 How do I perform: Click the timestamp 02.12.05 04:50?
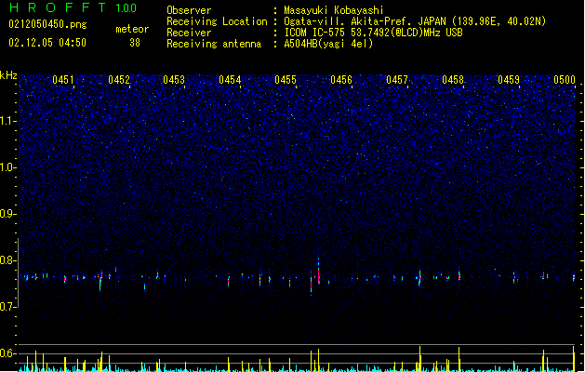tap(47, 43)
